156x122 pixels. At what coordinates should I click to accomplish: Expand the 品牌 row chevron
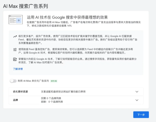[137, 100]
